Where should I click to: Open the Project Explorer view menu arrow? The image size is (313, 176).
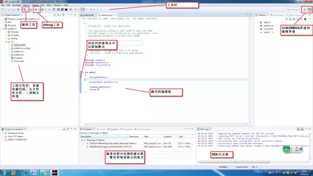pyautogui.click(x=68, y=15)
